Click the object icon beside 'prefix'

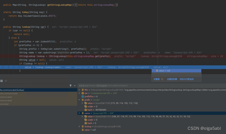83,100
